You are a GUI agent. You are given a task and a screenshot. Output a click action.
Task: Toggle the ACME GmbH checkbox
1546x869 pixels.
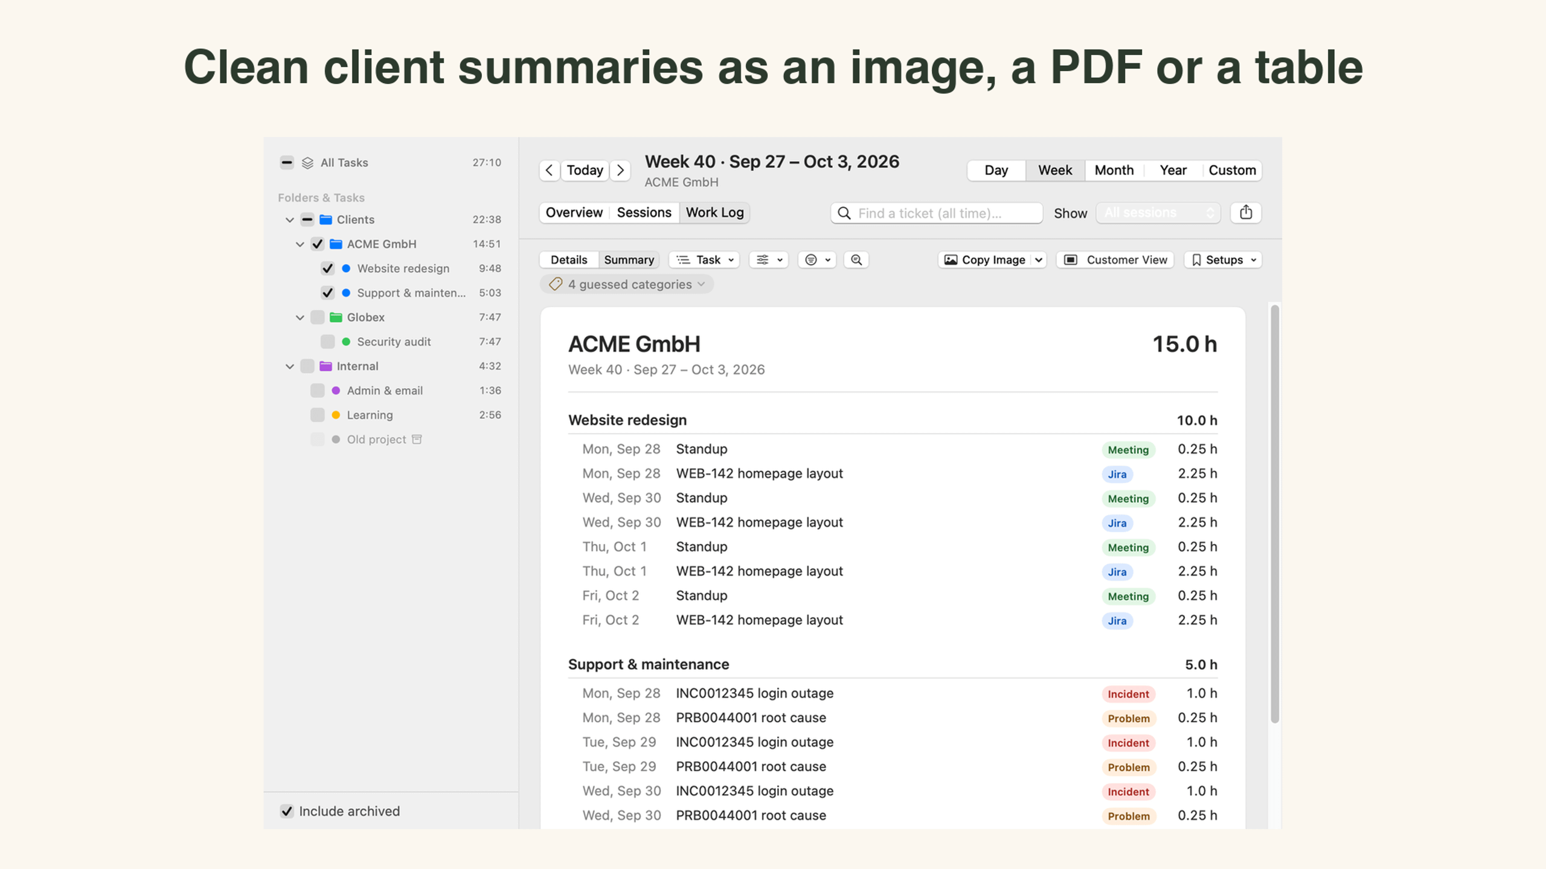click(x=317, y=244)
